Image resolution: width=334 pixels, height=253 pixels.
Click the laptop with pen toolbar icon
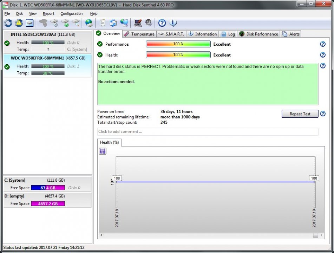tap(138, 23)
